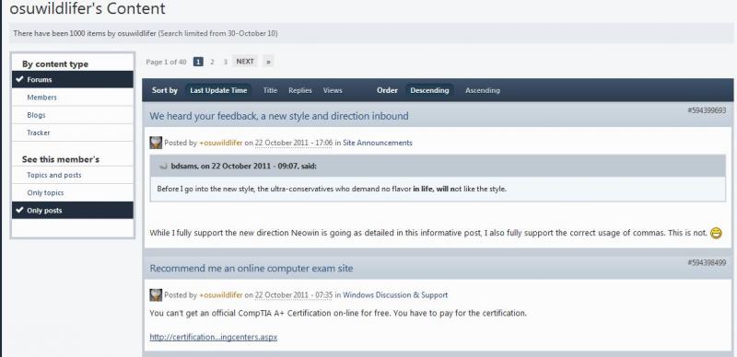The image size is (737, 357).
Task: Click avatar in Windows Discussion post
Action: (156, 295)
